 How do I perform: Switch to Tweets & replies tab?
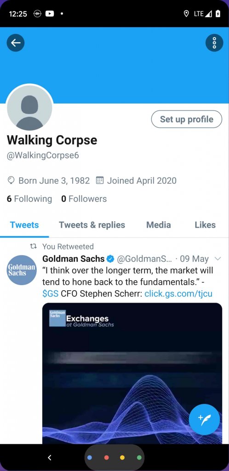pyautogui.click(x=92, y=225)
